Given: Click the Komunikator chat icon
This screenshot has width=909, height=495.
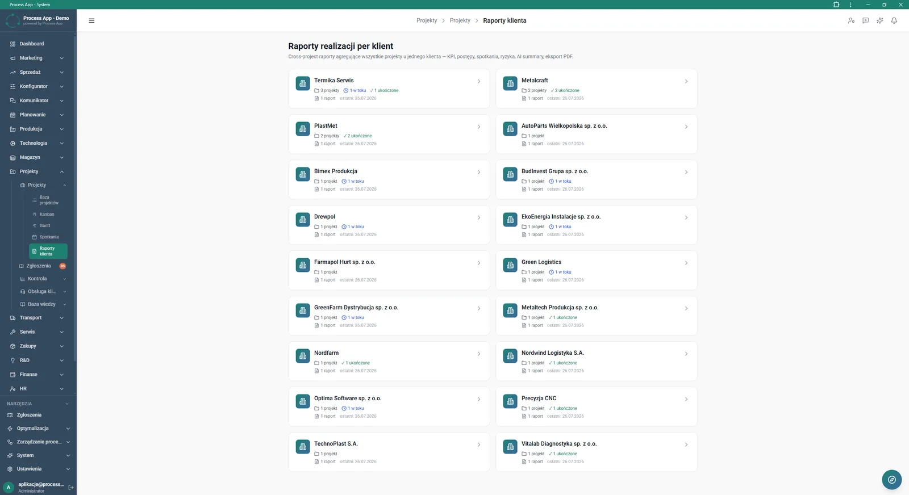Looking at the screenshot, I should coord(12,100).
